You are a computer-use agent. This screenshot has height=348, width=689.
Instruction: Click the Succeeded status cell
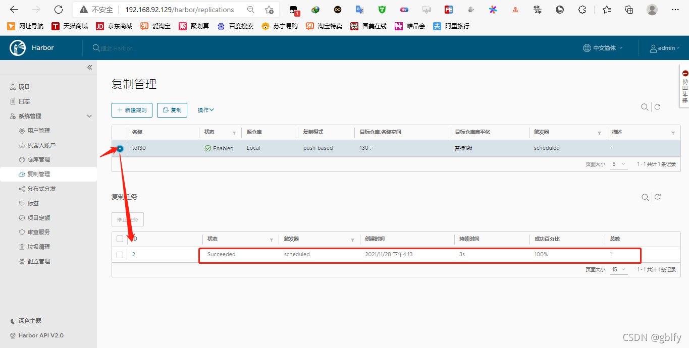point(222,254)
